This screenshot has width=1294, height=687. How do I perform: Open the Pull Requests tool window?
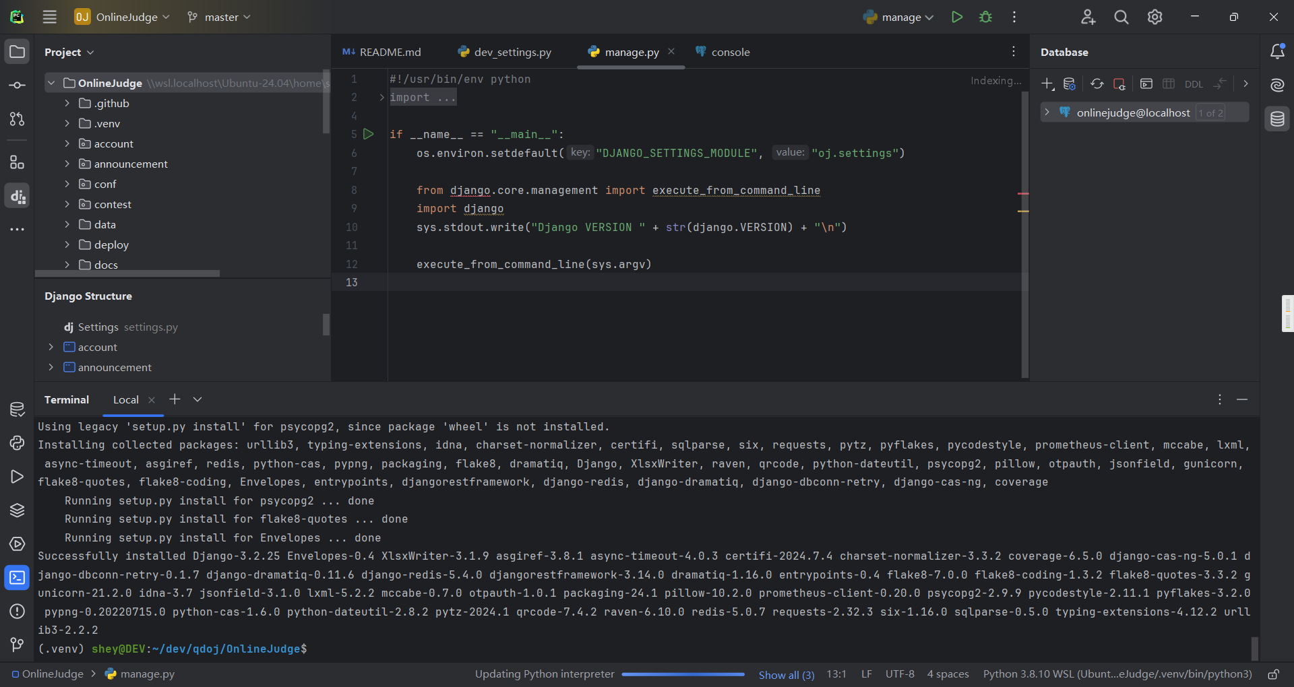[17, 119]
